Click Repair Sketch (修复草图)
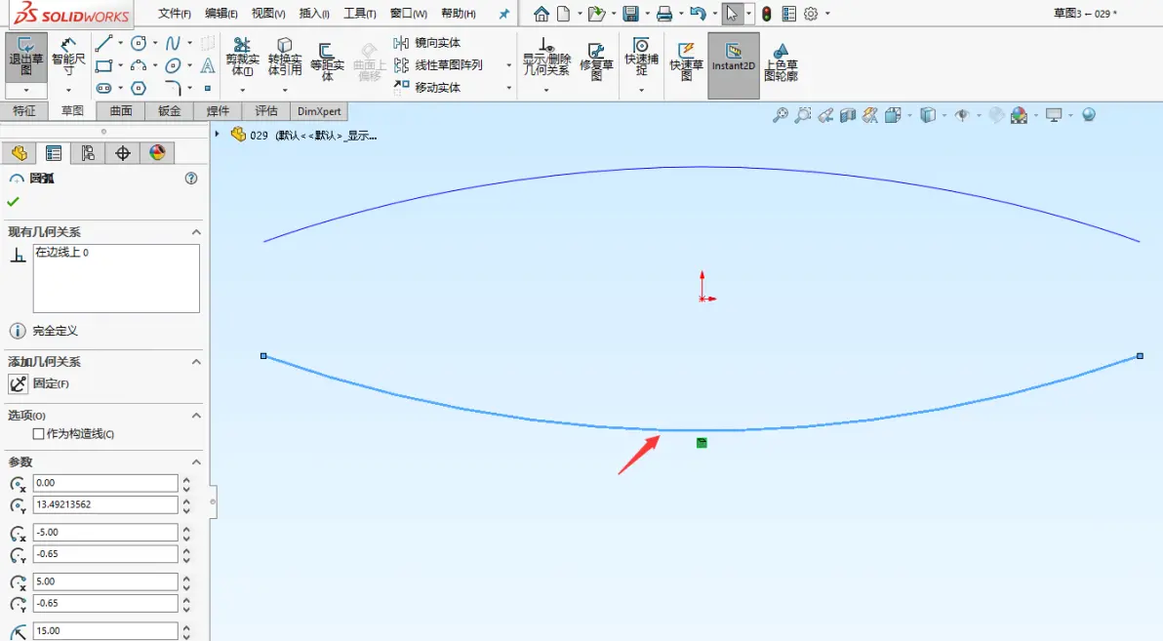Image resolution: width=1163 pixels, height=641 pixels. 596,60
